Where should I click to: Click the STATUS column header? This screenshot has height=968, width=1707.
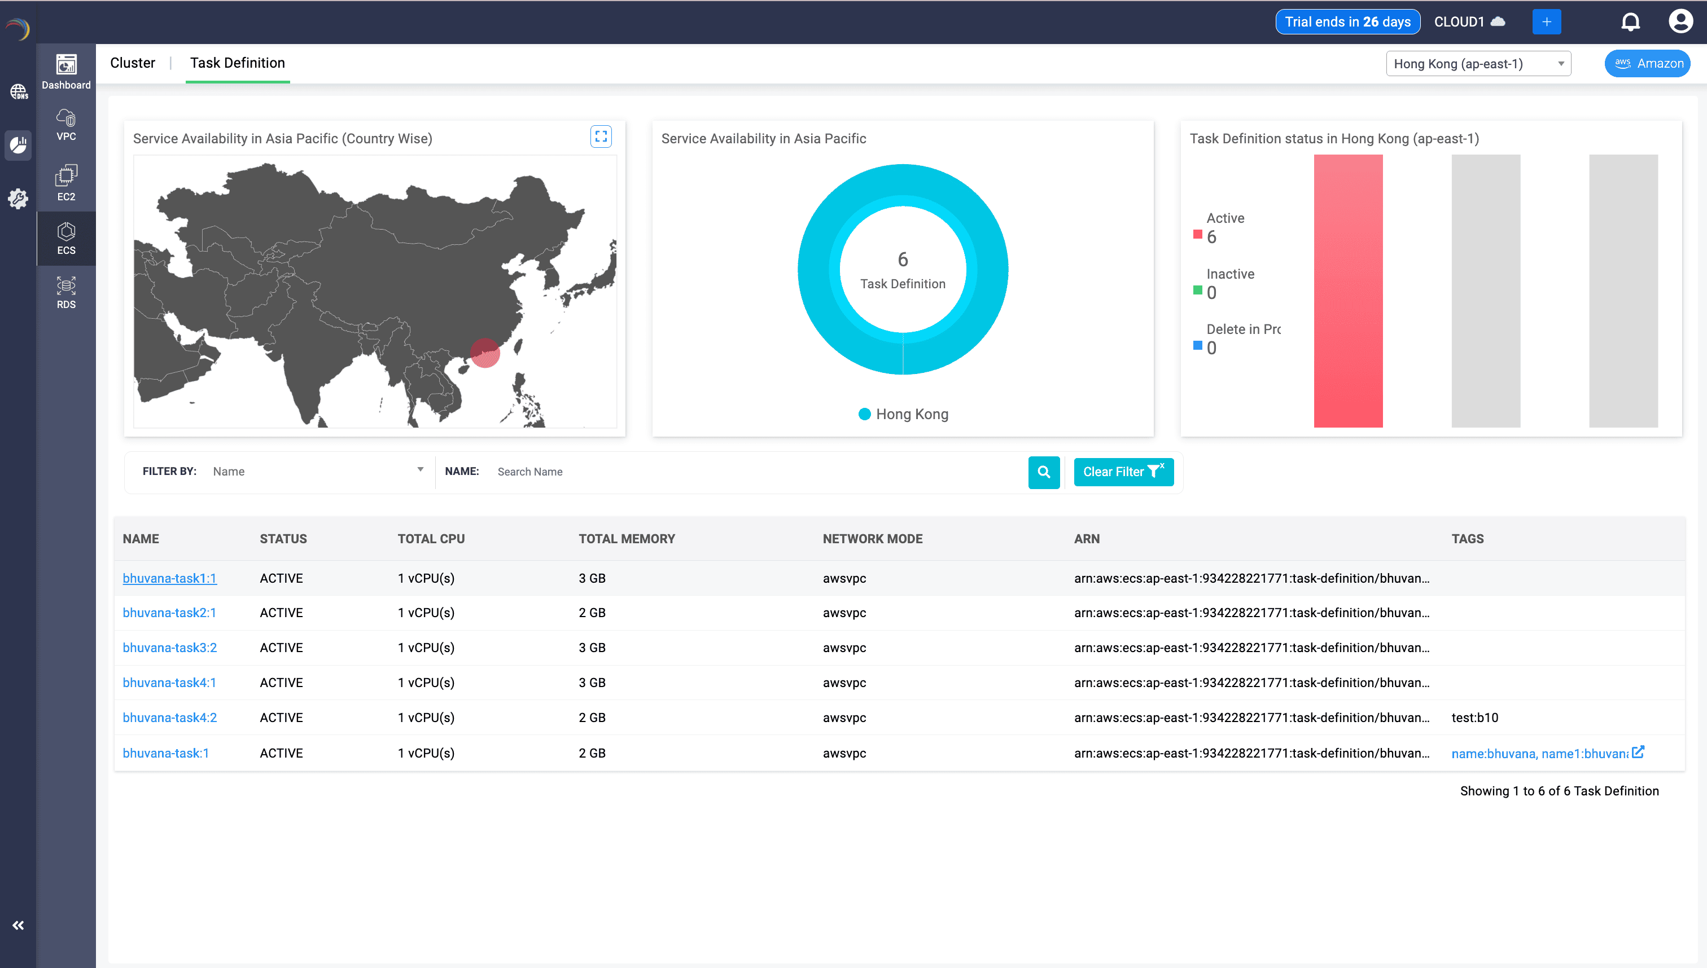283,539
